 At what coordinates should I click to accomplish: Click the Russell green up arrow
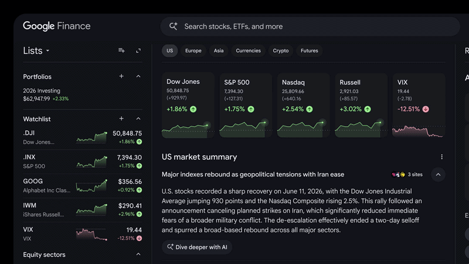click(368, 109)
